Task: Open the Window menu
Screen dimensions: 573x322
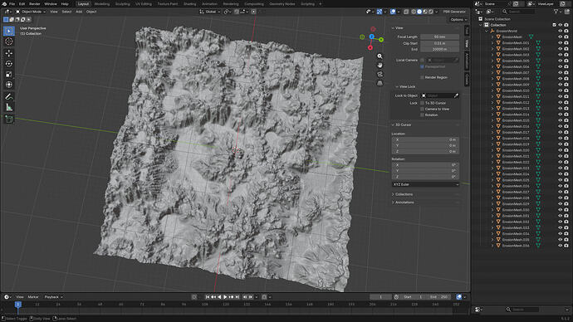Action: 51,4
